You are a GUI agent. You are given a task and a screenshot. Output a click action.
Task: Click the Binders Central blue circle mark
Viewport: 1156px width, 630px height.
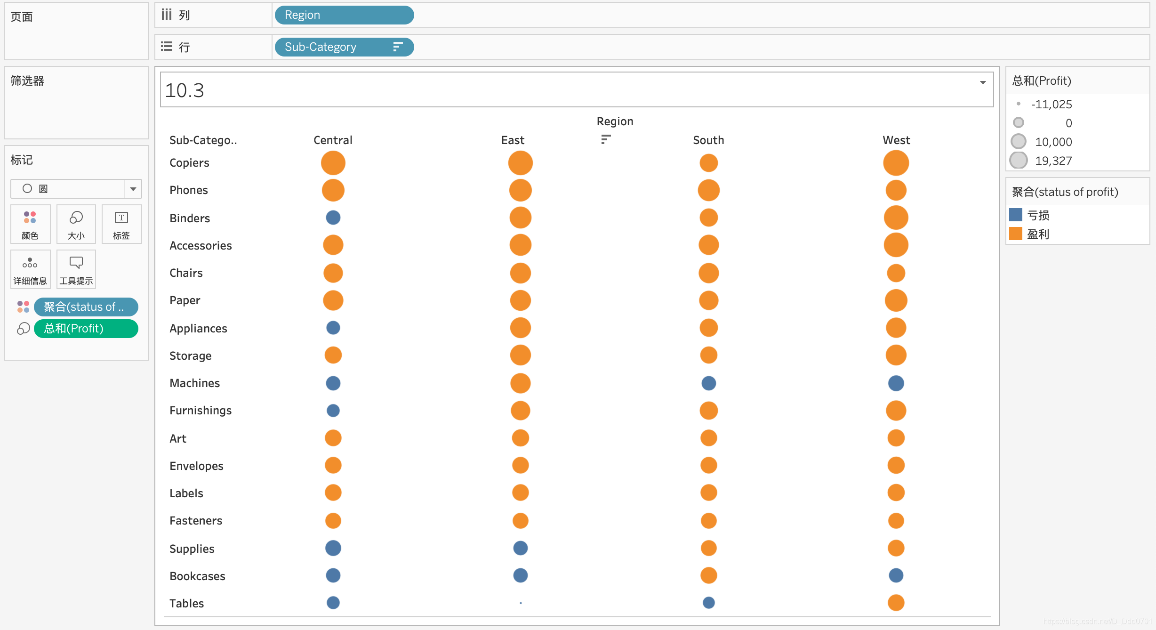[x=333, y=218]
